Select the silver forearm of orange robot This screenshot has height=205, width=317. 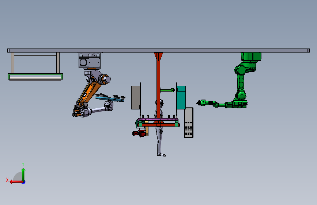point(98,109)
